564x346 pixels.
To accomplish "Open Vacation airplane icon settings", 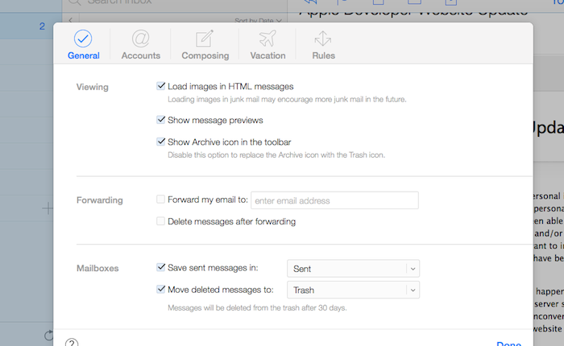I will pos(267,38).
